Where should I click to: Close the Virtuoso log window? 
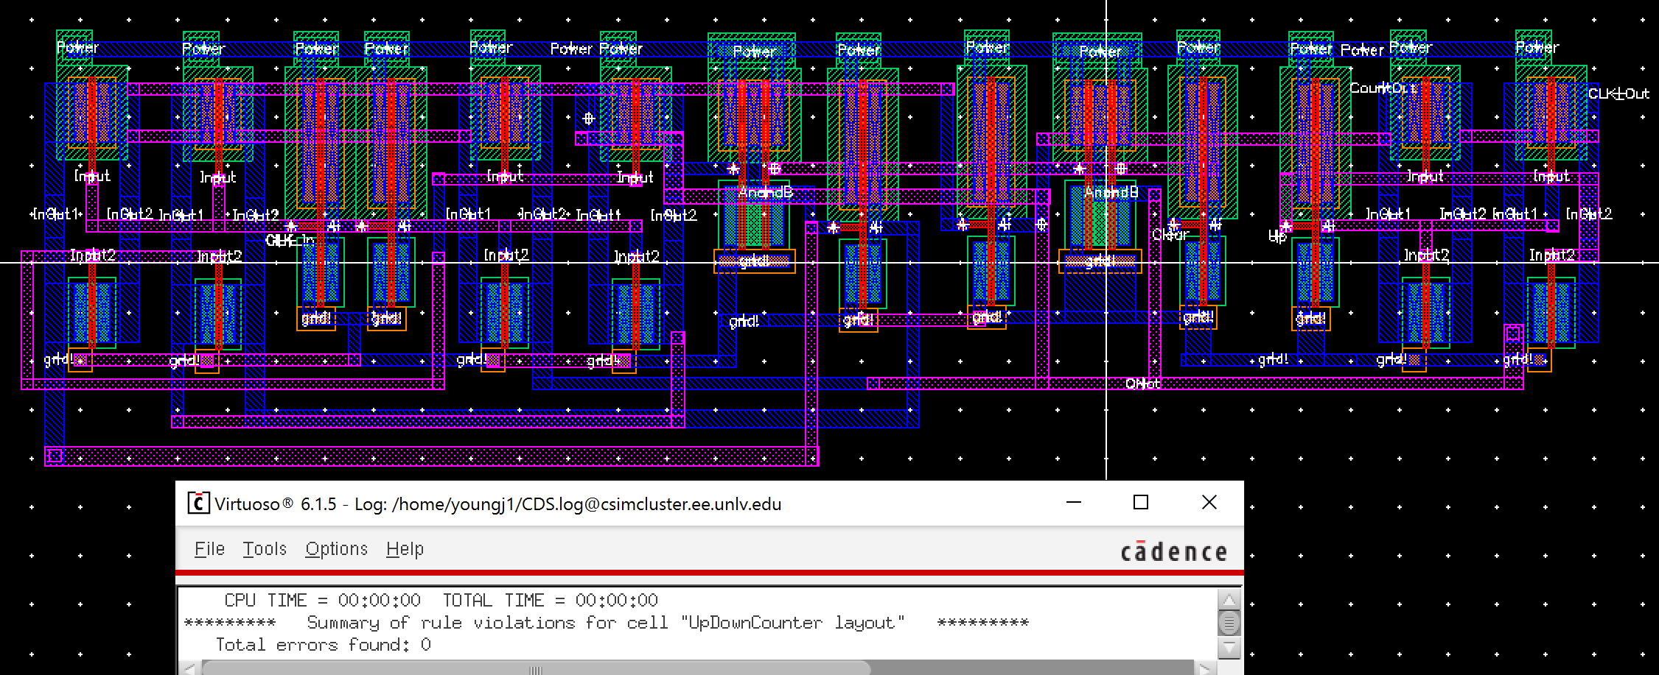tap(1209, 503)
